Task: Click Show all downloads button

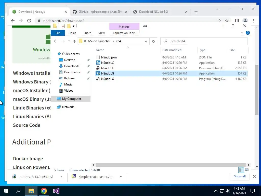Action: coord(240,176)
